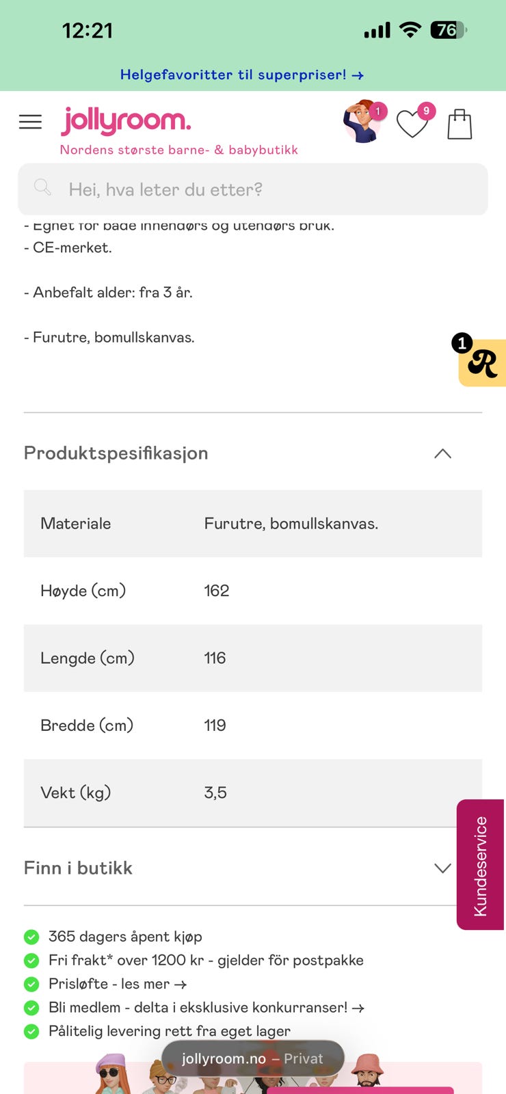This screenshot has height=1094, width=506.
Task: Open the shopping bag cart
Action: [460, 124]
